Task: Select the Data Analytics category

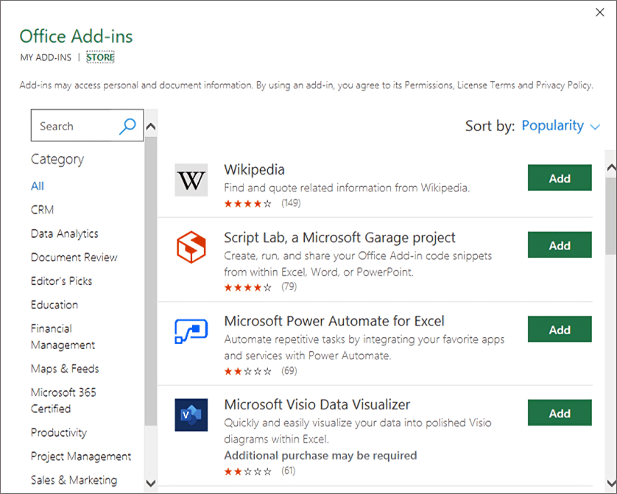Action: click(x=65, y=233)
